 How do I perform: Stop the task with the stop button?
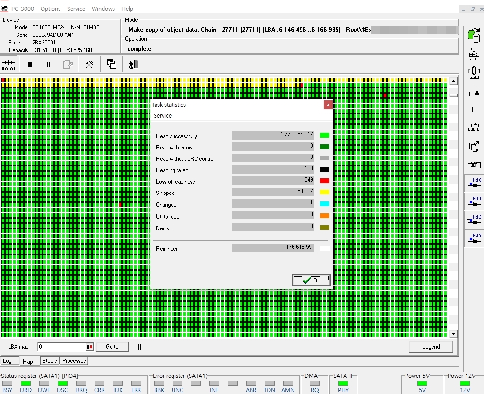[x=30, y=64]
